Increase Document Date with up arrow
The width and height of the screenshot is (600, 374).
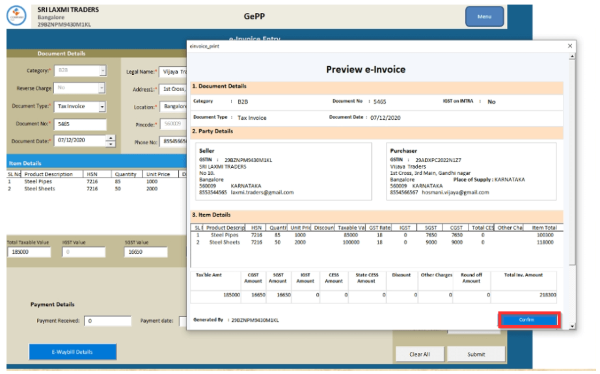click(x=111, y=138)
